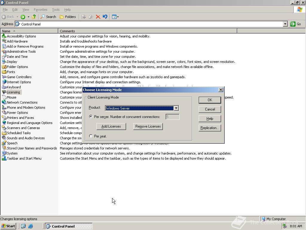Viewport: 306px width, 230px height.
Task: Select the Speech icon
Action: 4,143
